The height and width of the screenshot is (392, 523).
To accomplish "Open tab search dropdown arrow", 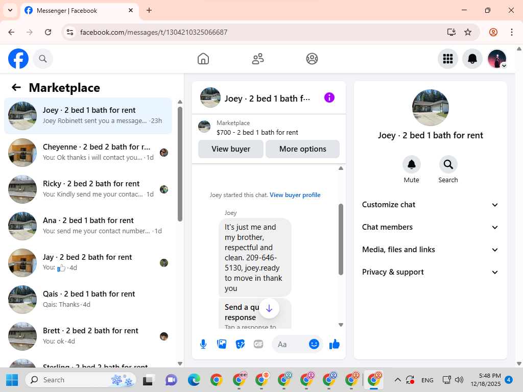I will tap(10, 10).
